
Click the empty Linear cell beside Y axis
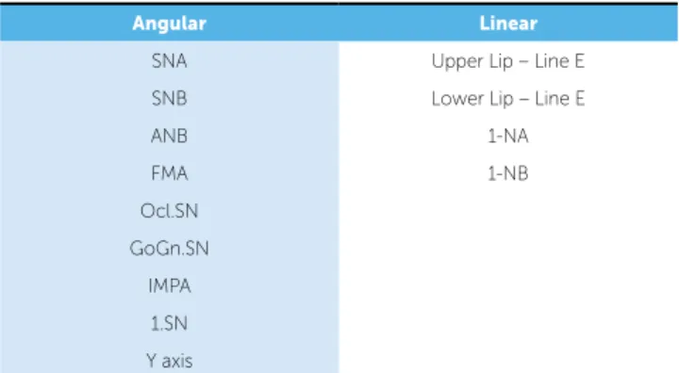point(508,358)
